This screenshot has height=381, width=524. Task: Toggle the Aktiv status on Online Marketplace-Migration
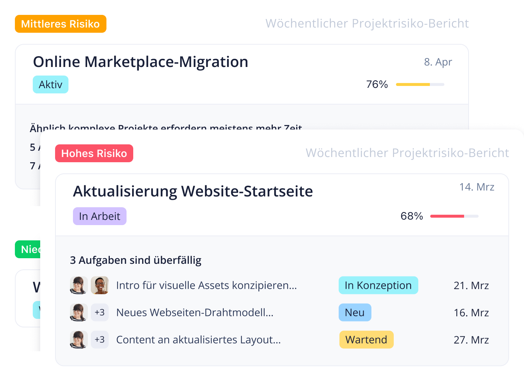click(50, 84)
